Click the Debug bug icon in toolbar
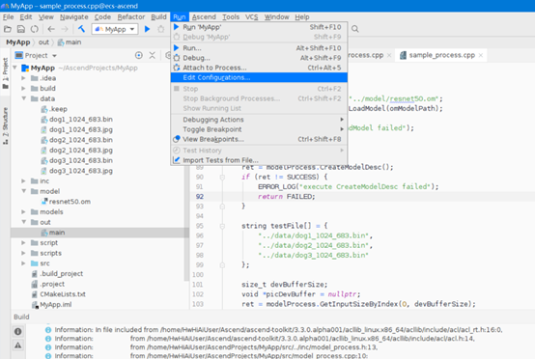Viewport: 535px width, 359px height. tap(160, 29)
